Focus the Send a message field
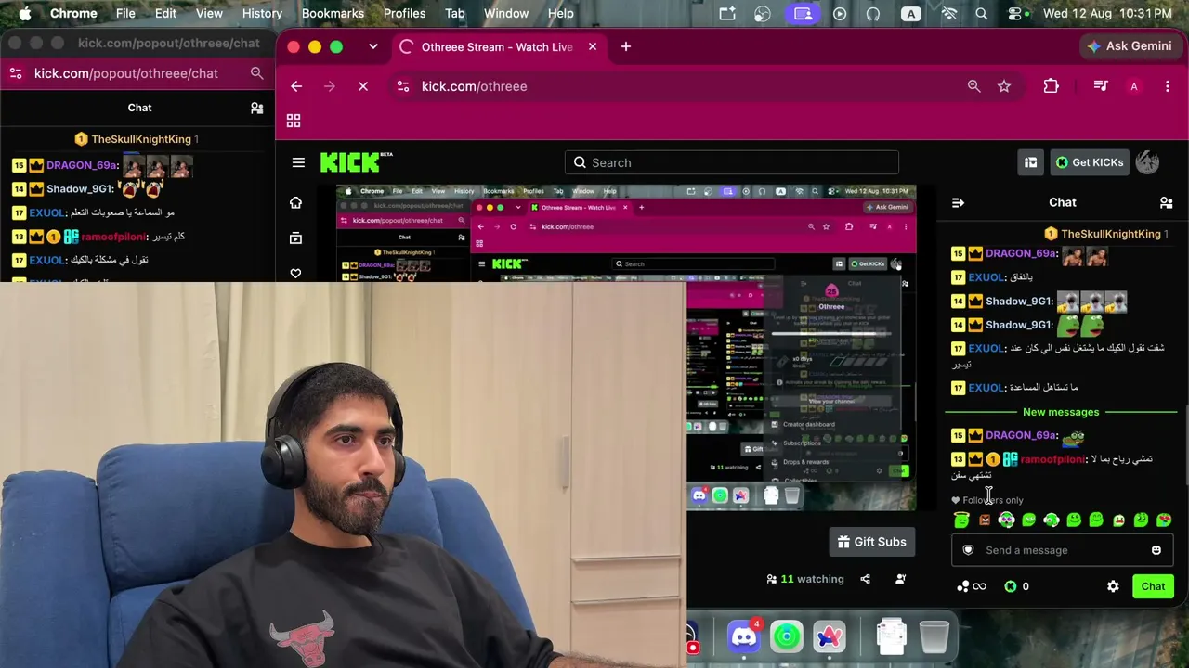This screenshot has width=1189, height=668. (1061, 550)
